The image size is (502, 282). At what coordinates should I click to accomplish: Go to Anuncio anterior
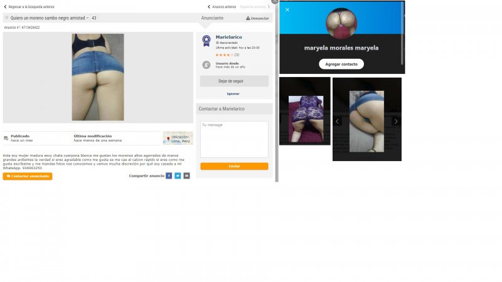[x=223, y=6]
